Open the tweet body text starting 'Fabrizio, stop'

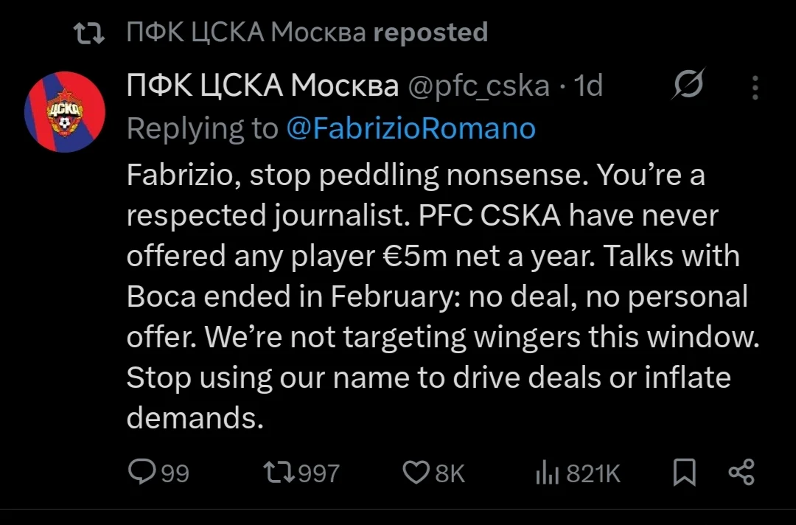(x=443, y=296)
